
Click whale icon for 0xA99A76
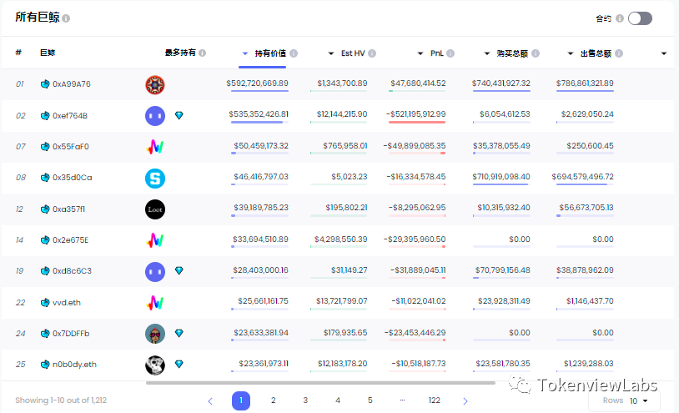45,84
